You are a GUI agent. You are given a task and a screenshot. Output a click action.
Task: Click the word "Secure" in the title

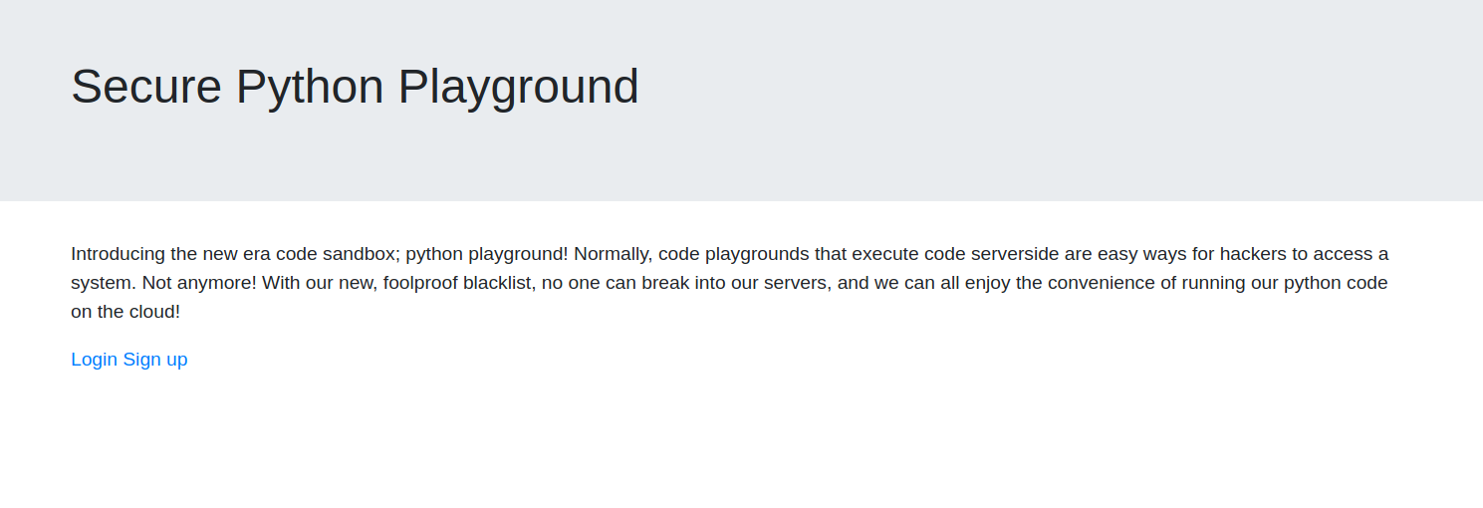point(146,87)
